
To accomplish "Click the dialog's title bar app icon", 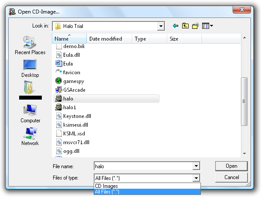I will 12,12.
